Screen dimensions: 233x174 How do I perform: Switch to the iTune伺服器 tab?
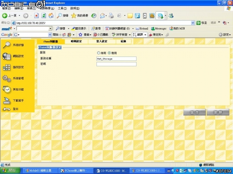(x=51, y=42)
